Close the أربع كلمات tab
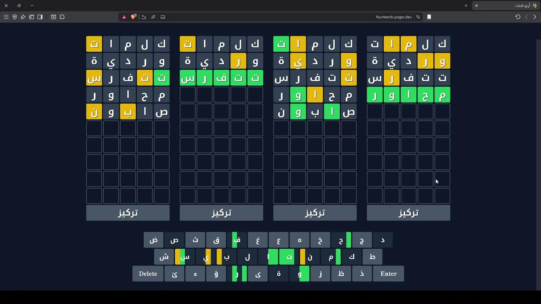The image size is (541, 304). tap(476, 5)
